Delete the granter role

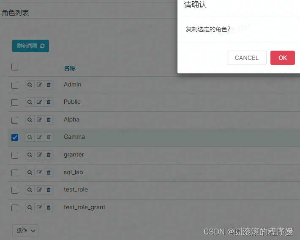click(49, 155)
